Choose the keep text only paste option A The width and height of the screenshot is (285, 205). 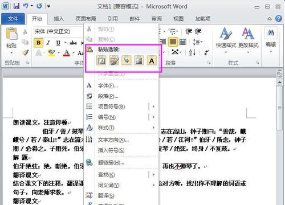pyautogui.click(x=152, y=60)
